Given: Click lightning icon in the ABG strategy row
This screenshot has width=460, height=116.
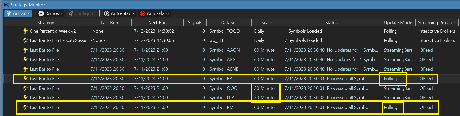Looking at the screenshot, I should (x=25, y=60).
